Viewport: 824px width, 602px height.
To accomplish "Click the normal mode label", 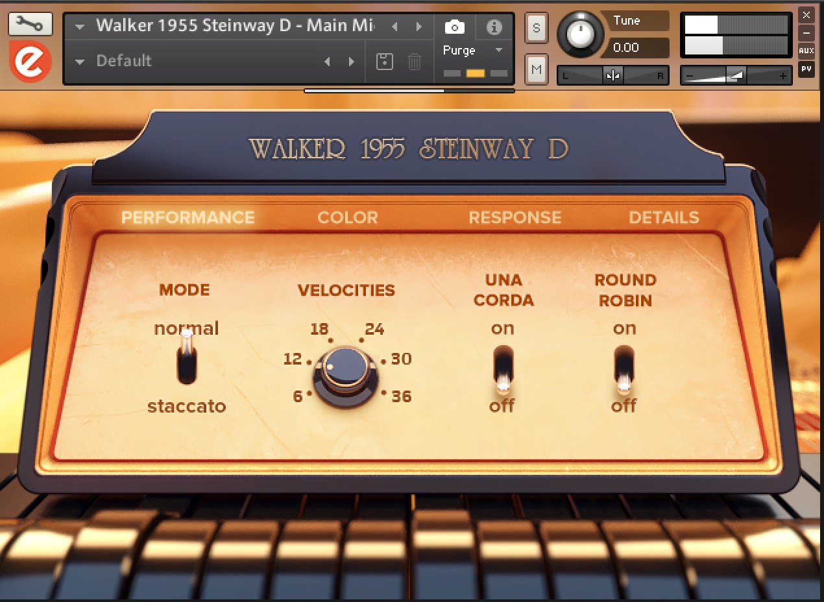I will coord(187,328).
